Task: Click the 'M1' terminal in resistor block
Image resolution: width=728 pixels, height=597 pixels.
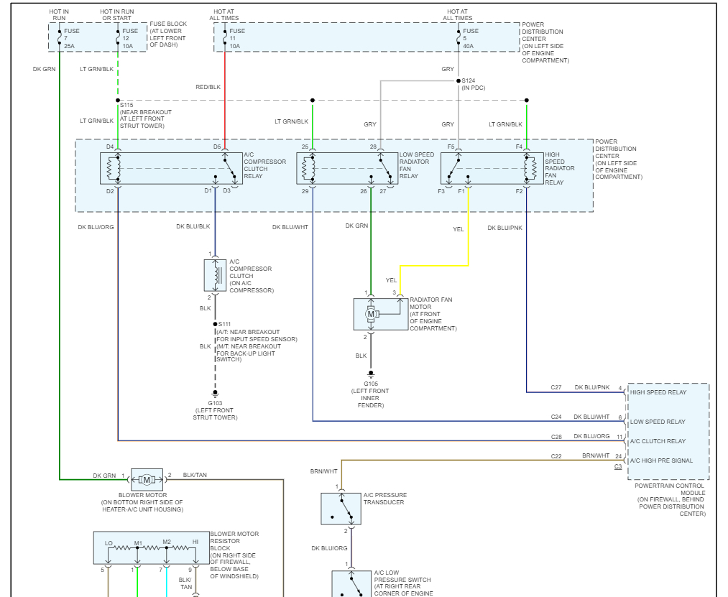Action: 139,542
